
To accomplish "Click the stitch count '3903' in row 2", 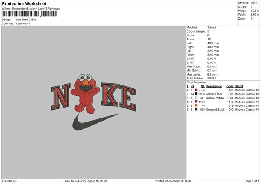I will (x=201, y=94).
